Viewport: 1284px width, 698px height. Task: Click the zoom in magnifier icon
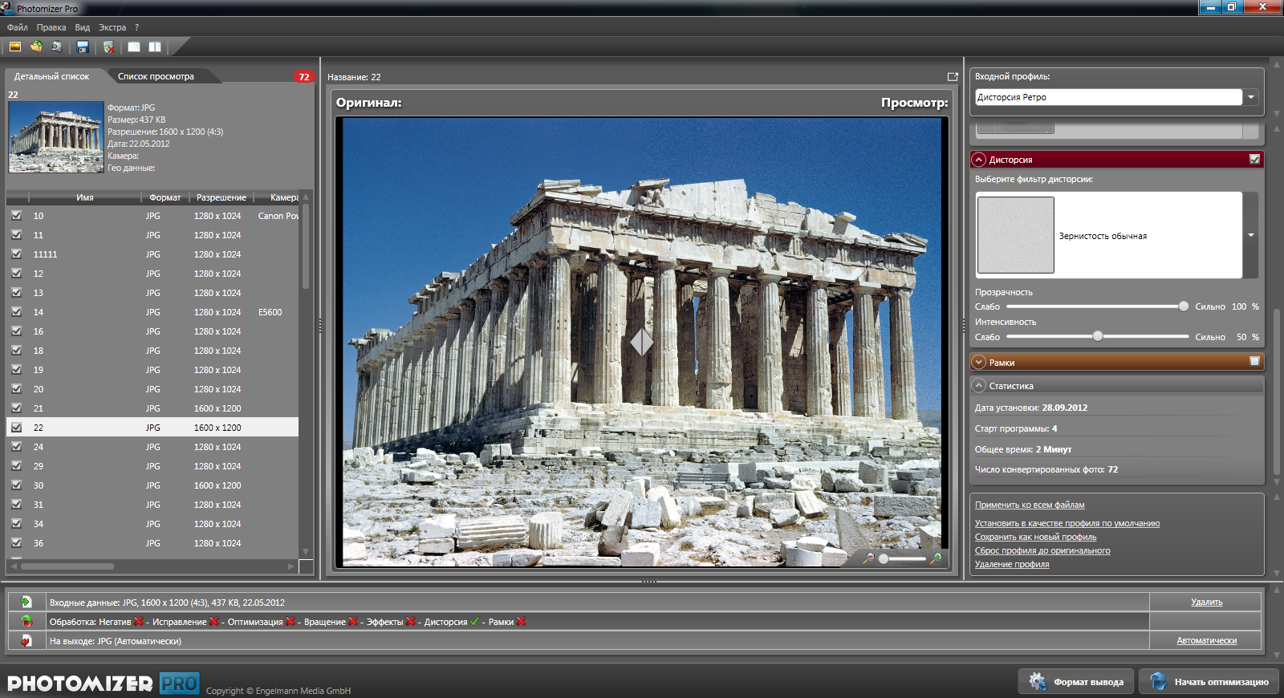tap(935, 558)
